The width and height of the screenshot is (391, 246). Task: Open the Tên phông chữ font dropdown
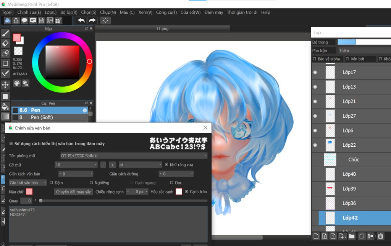tap(134, 156)
